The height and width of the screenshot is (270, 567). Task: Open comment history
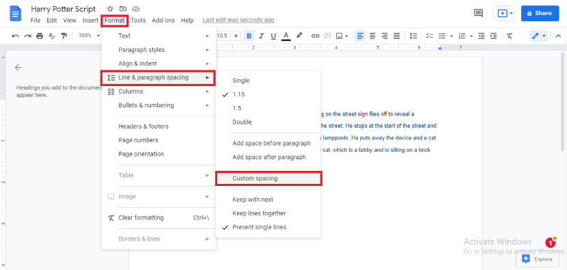click(x=478, y=14)
